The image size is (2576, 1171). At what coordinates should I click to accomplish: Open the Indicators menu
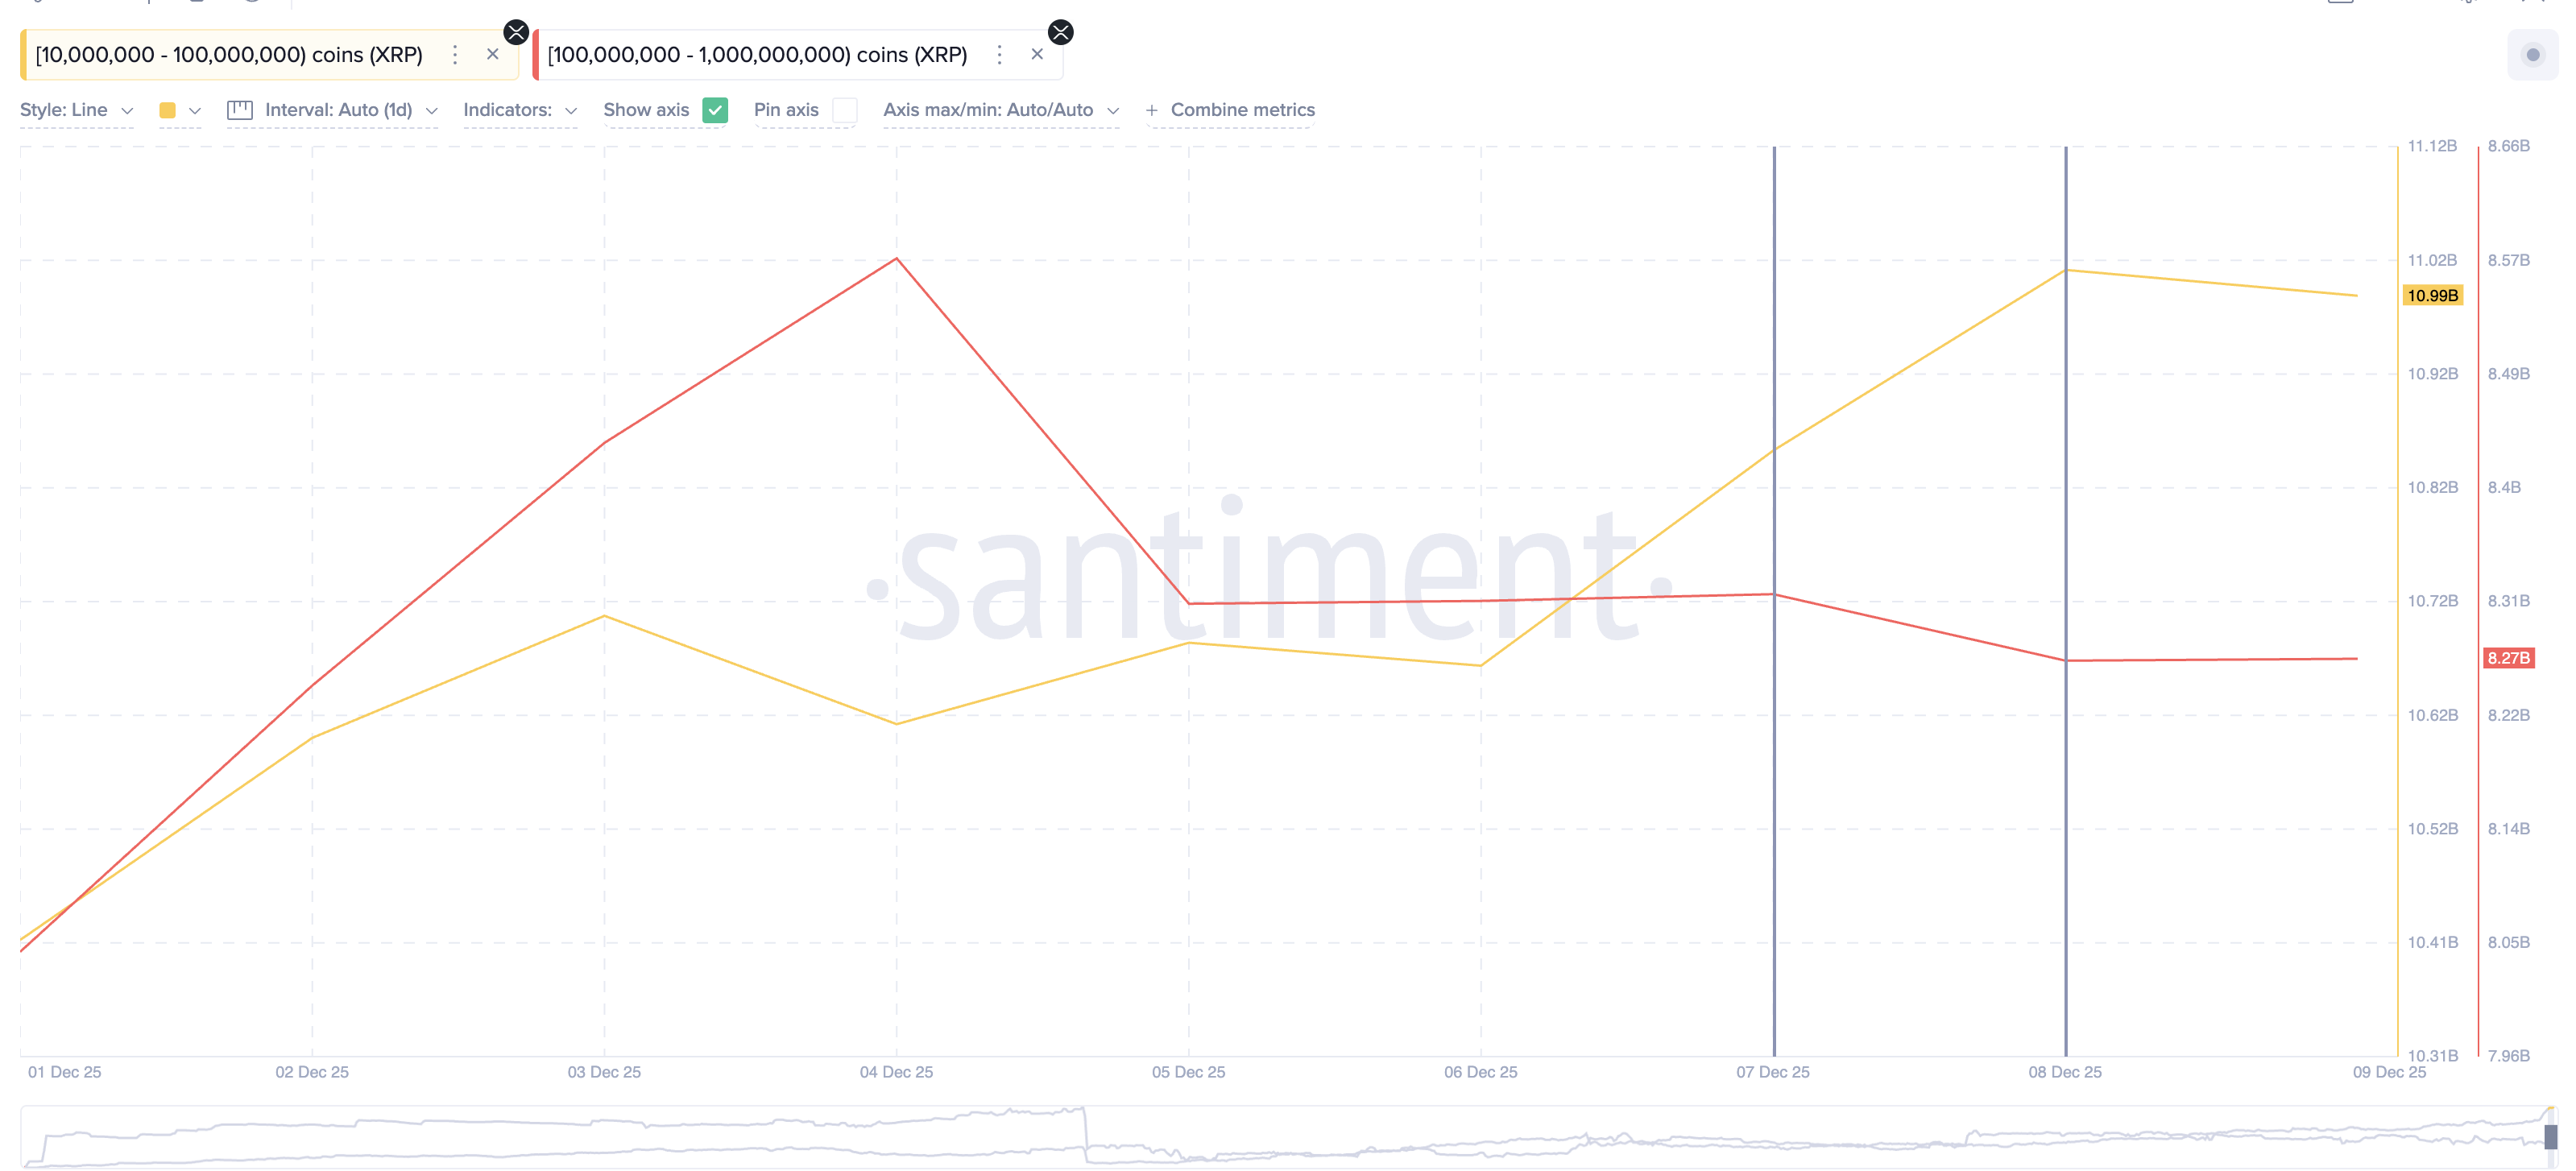coord(519,110)
